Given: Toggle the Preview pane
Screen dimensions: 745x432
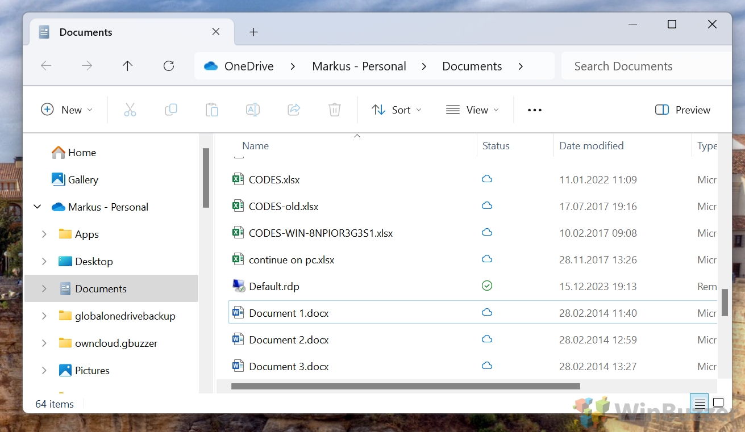Looking at the screenshot, I should [682, 110].
